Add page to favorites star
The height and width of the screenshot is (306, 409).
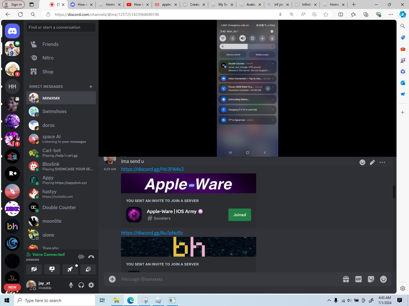pos(326,14)
